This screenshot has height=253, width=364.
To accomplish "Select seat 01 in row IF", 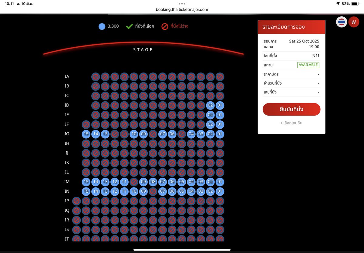I will tap(220, 124).
